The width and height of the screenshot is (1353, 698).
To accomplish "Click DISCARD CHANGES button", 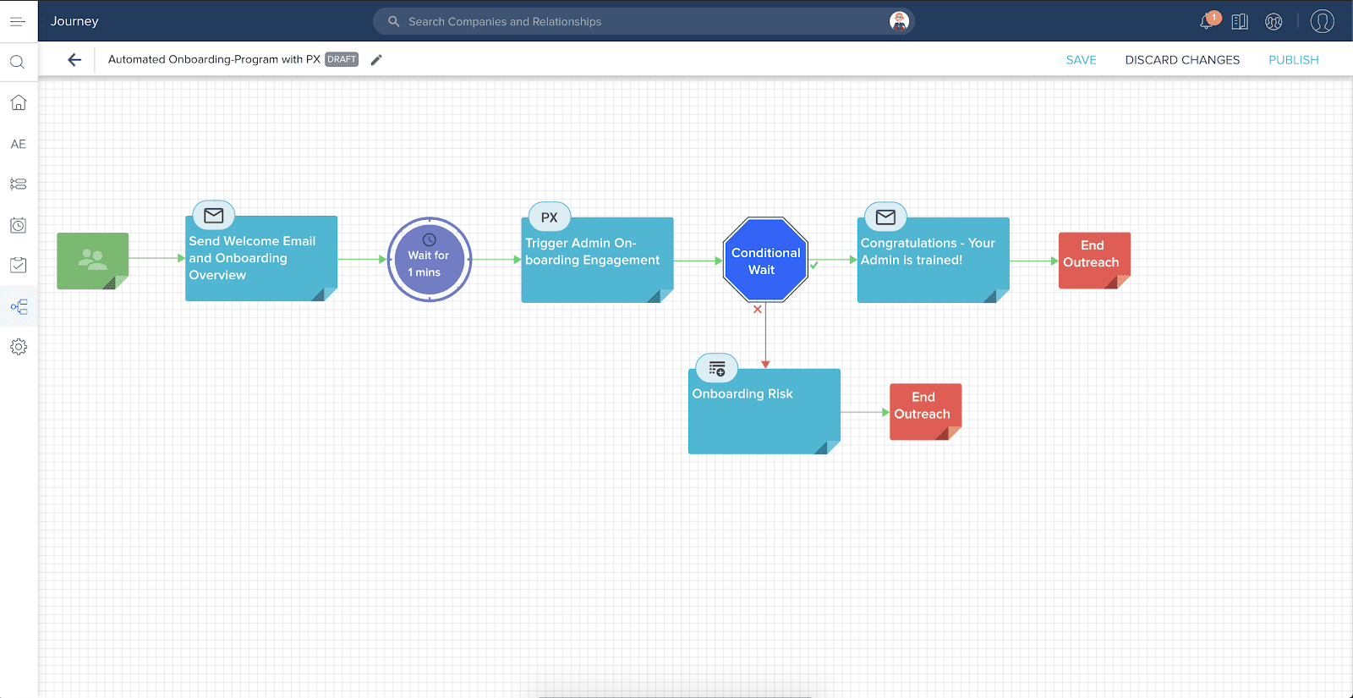I will click(x=1181, y=60).
